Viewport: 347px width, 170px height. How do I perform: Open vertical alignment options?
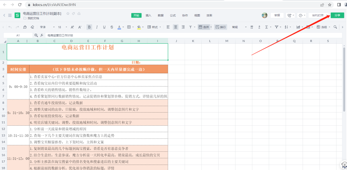192,27
